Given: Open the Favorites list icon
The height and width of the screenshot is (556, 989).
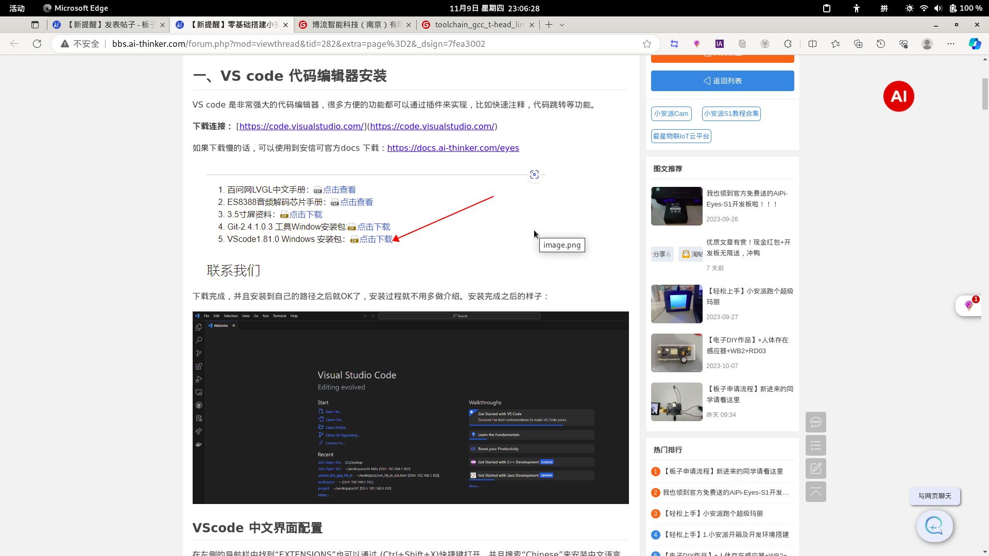Looking at the screenshot, I should pyautogui.click(x=835, y=44).
